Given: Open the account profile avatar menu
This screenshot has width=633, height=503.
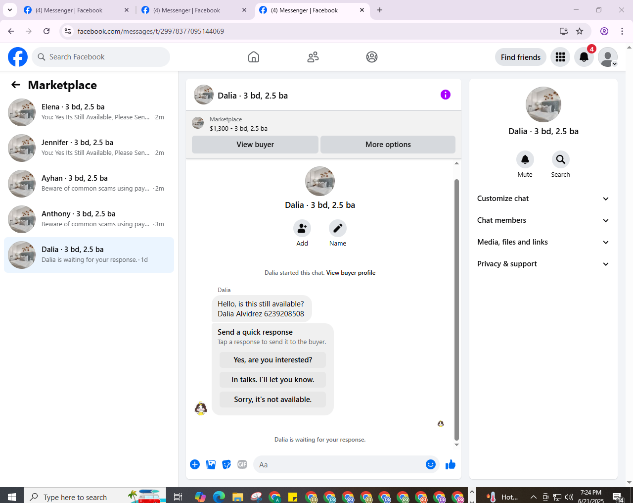Looking at the screenshot, I should (608, 57).
